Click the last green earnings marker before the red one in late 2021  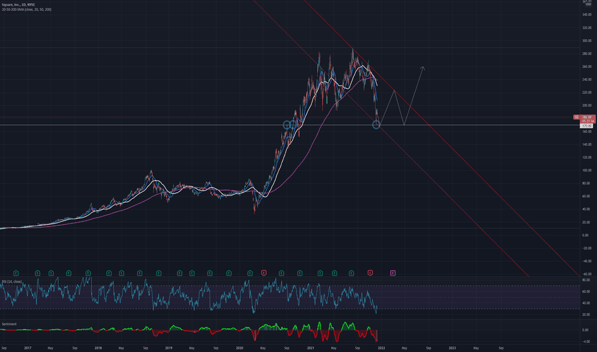coord(351,273)
